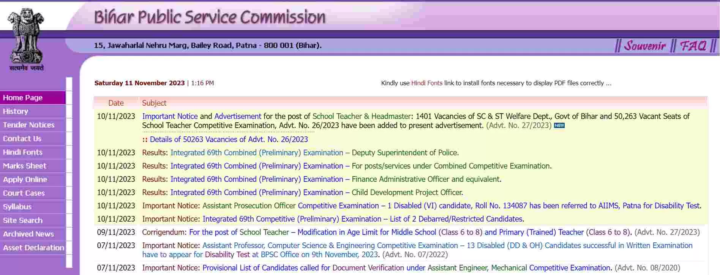
Task: Click the (Advt. No. 07/2022) text
Action: point(415,255)
